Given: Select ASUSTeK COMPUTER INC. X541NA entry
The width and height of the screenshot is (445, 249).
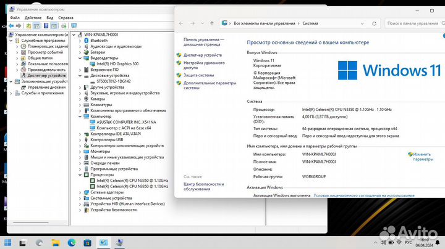Looking at the screenshot, I should tap(126, 122).
